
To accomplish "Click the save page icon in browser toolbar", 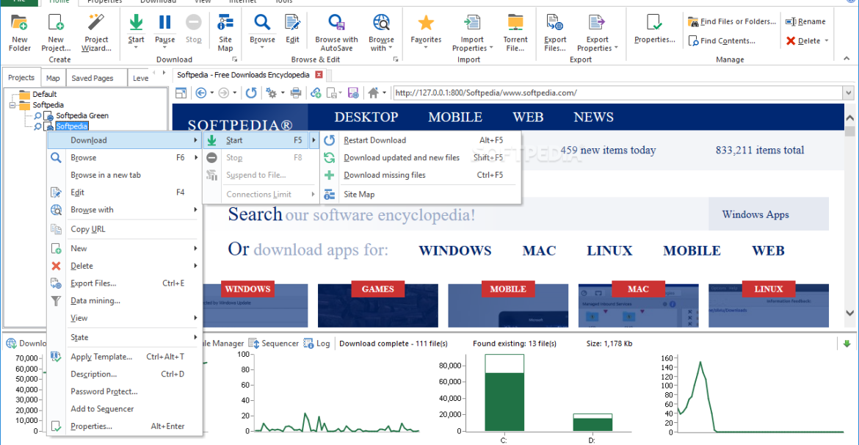I will tap(353, 93).
